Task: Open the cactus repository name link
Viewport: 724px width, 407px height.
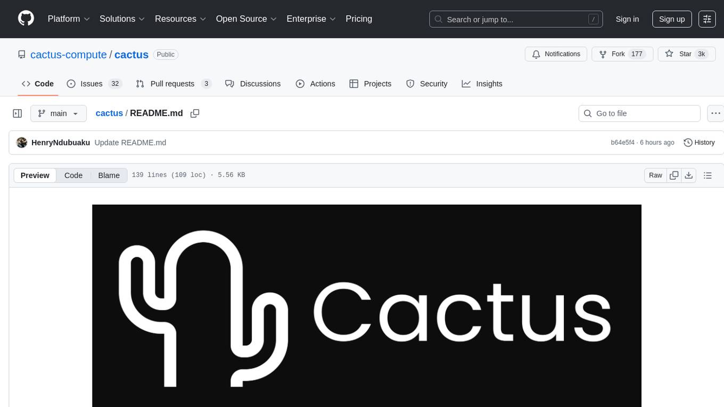Action: pos(131,54)
